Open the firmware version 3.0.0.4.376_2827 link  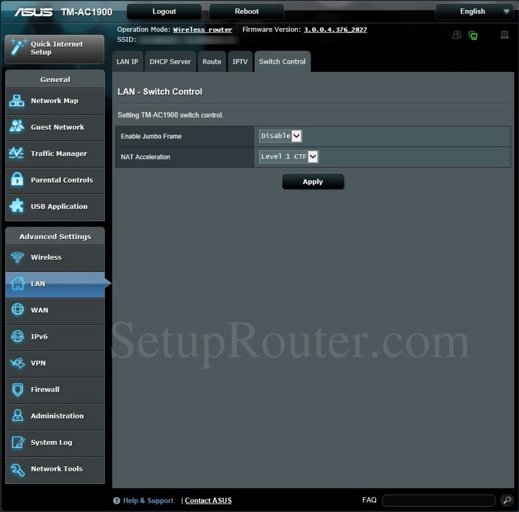(335, 29)
